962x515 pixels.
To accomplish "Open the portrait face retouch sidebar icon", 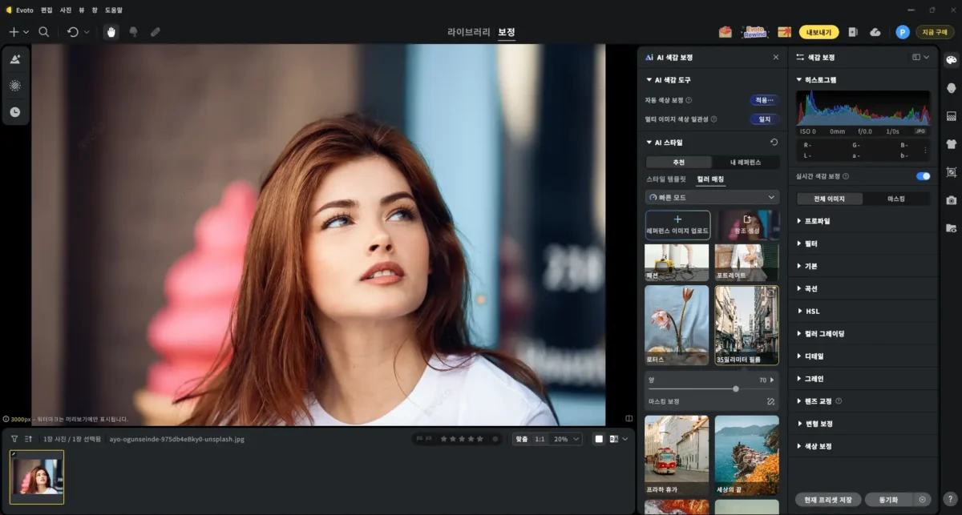I will pyautogui.click(x=952, y=88).
